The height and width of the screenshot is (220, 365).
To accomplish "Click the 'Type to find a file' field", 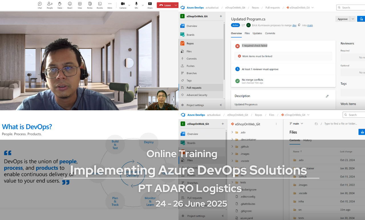I will (x=340, y=124).
